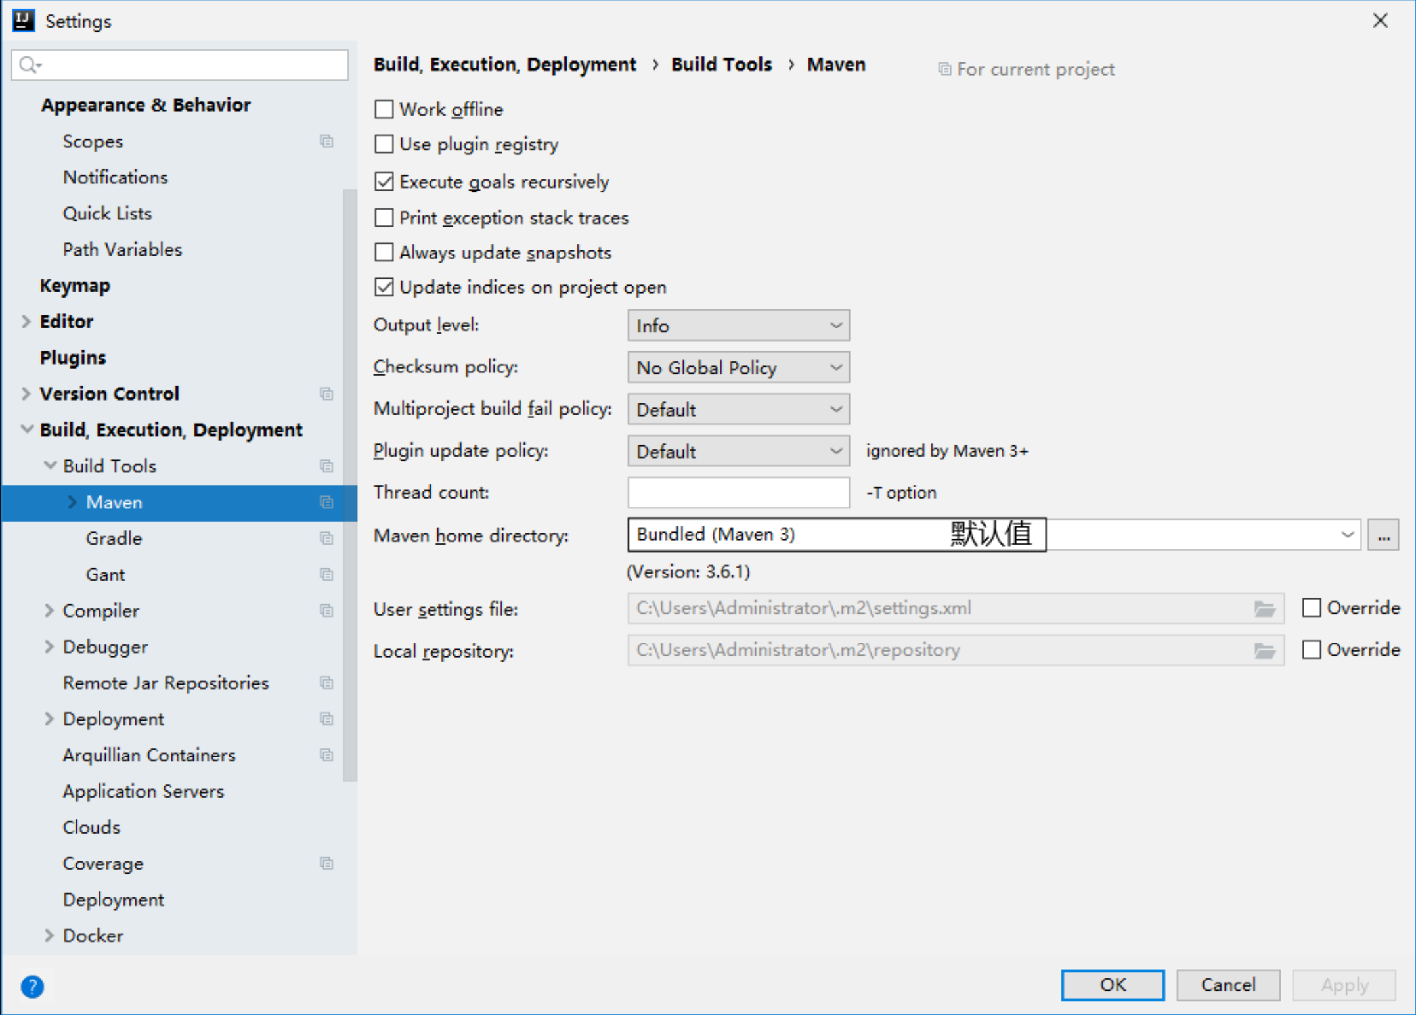Click folder icon in Local repository field
Image resolution: width=1416 pixels, height=1015 pixels.
(1264, 651)
